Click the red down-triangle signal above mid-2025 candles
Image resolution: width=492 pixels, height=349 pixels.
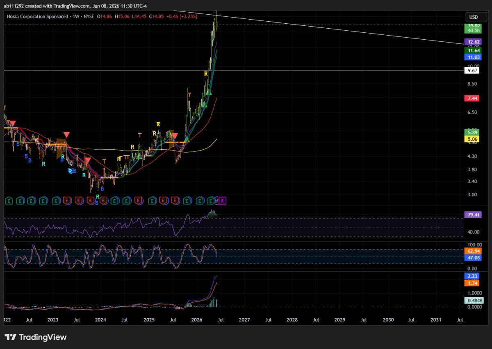(175, 135)
